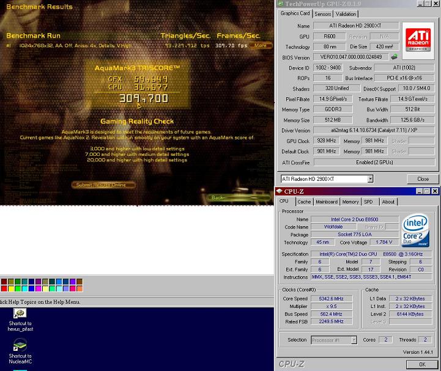Click the CPU name 'Intel Core 2 Duo E8500'
Image resolution: width=441 pixels, height=371 pixels.
pyautogui.click(x=355, y=219)
